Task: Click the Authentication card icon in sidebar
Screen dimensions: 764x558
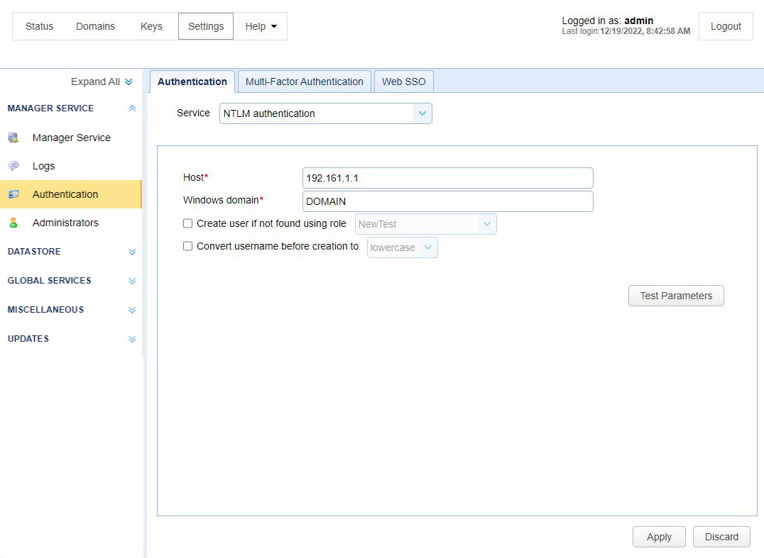Action: pos(13,194)
